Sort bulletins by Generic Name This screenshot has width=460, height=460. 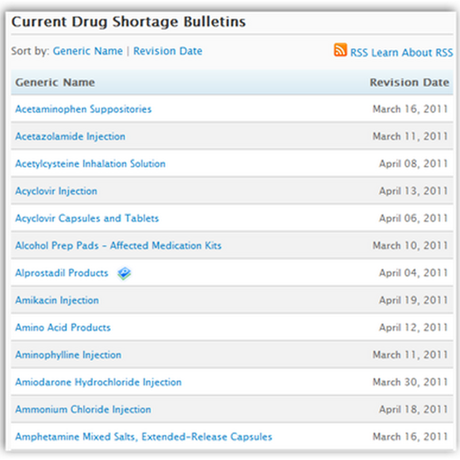click(x=87, y=51)
